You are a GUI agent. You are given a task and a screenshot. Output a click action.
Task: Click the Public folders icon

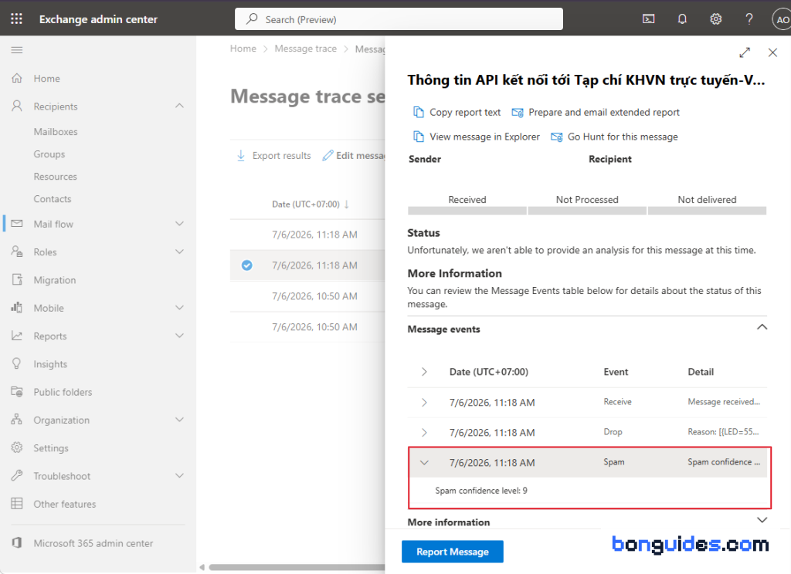tap(17, 392)
